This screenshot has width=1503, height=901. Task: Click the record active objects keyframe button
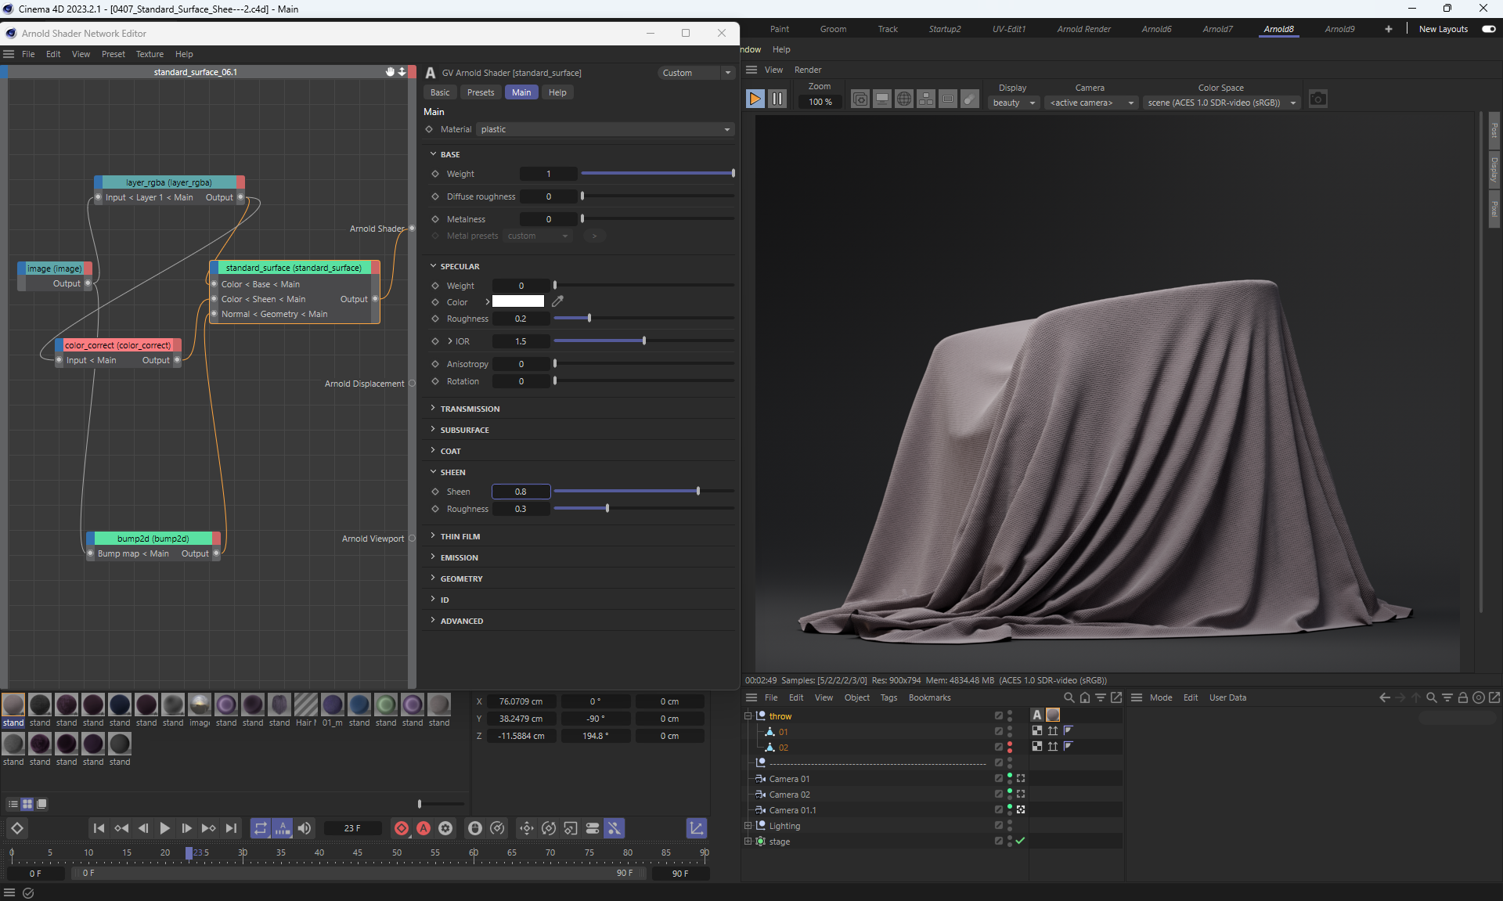(x=402, y=828)
